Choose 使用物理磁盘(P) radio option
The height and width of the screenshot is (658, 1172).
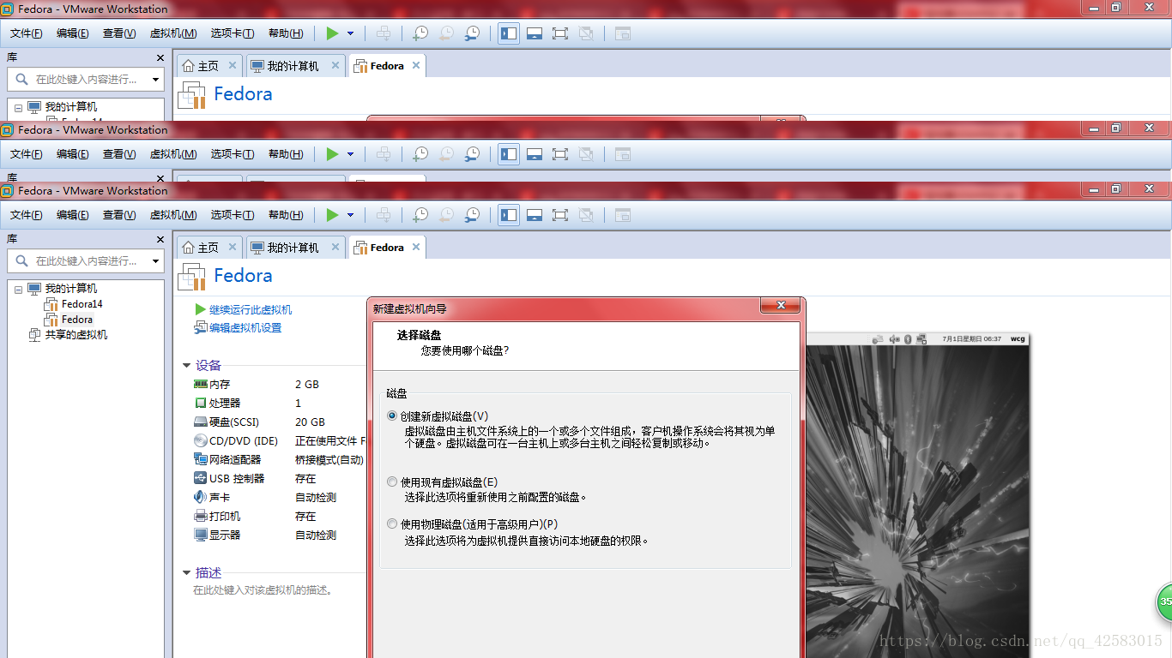pos(392,523)
